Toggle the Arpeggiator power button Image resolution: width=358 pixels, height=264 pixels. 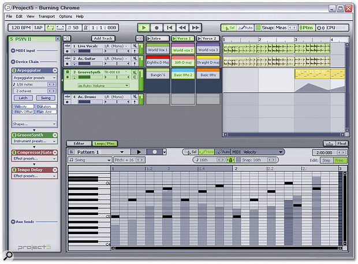pyautogui.click(x=14, y=70)
